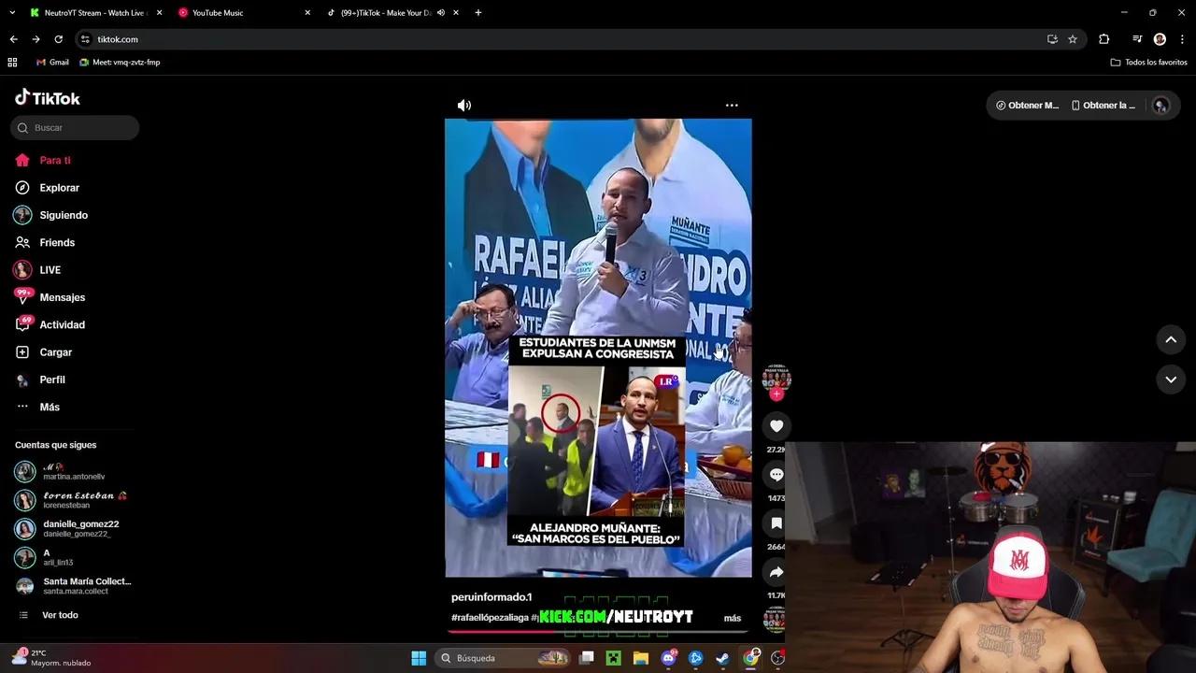Screen dimensions: 1196x673
Task: Open a new browser tab
Action: click(x=478, y=13)
